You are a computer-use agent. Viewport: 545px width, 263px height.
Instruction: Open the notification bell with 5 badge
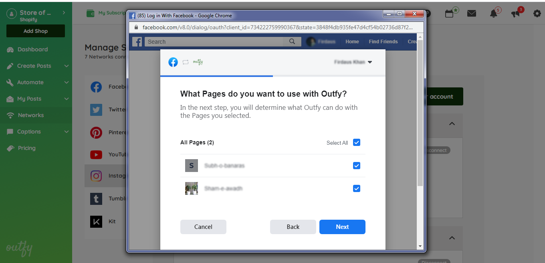click(494, 13)
